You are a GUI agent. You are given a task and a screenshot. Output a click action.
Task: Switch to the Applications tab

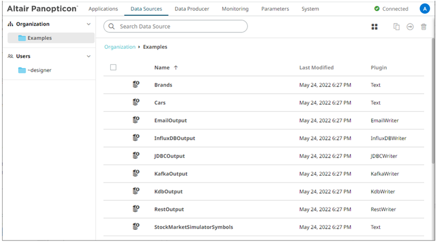pos(103,9)
